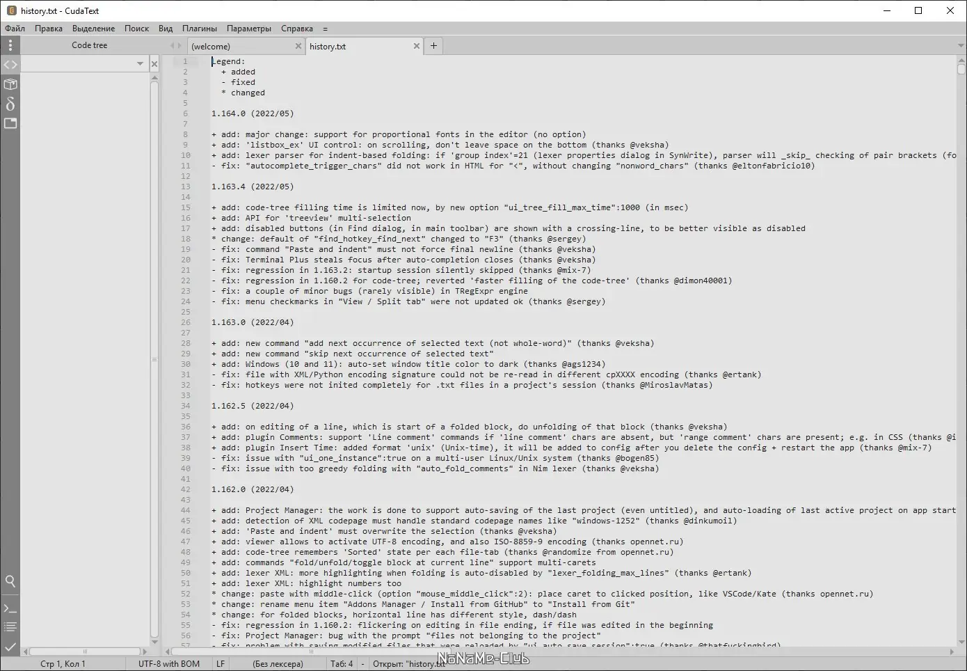Click the text '1.163.4 (2022/05)'
Viewport: 967px width, 671px height.
[253, 187]
